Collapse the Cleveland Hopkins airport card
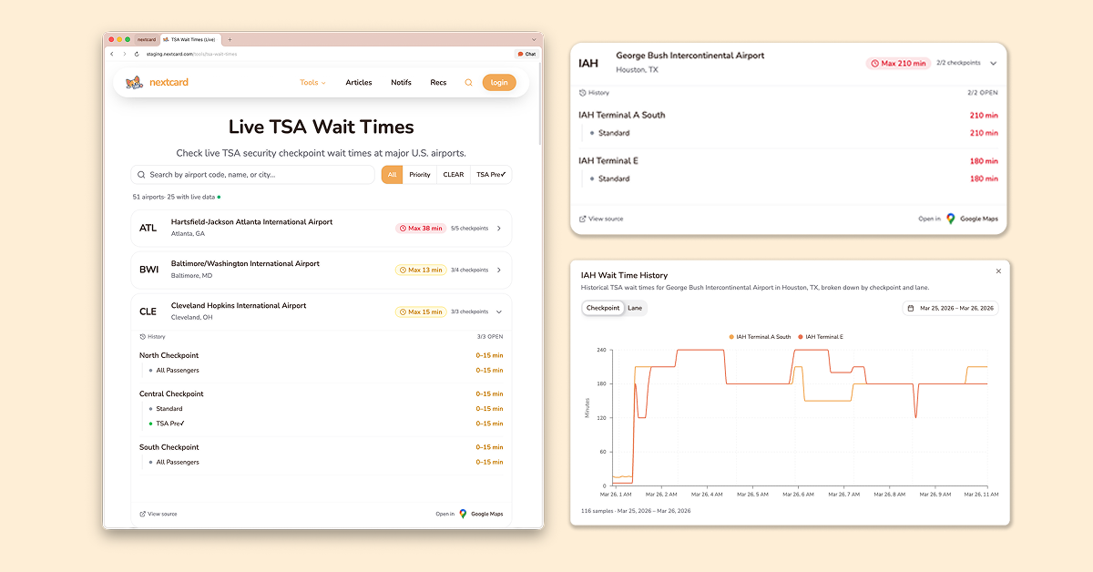The height and width of the screenshot is (572, 1093). [498, 312]
